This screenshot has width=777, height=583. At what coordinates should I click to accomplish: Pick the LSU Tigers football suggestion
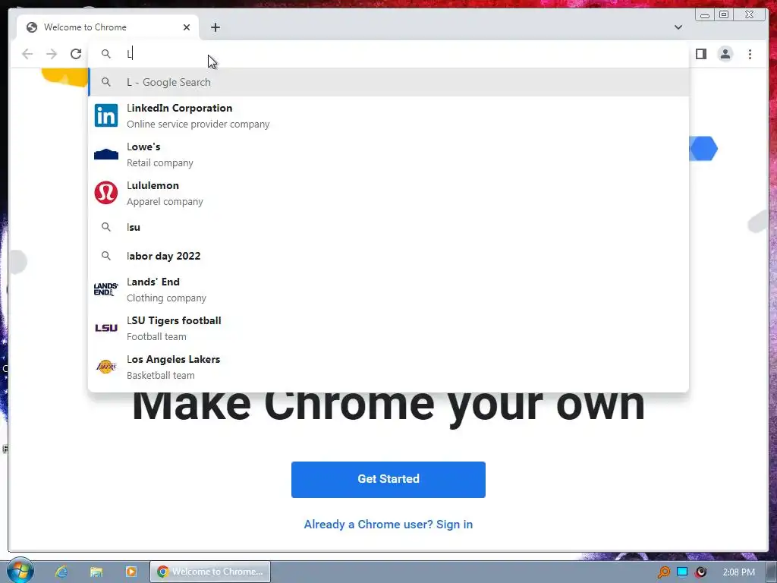(x=388, y=328)
